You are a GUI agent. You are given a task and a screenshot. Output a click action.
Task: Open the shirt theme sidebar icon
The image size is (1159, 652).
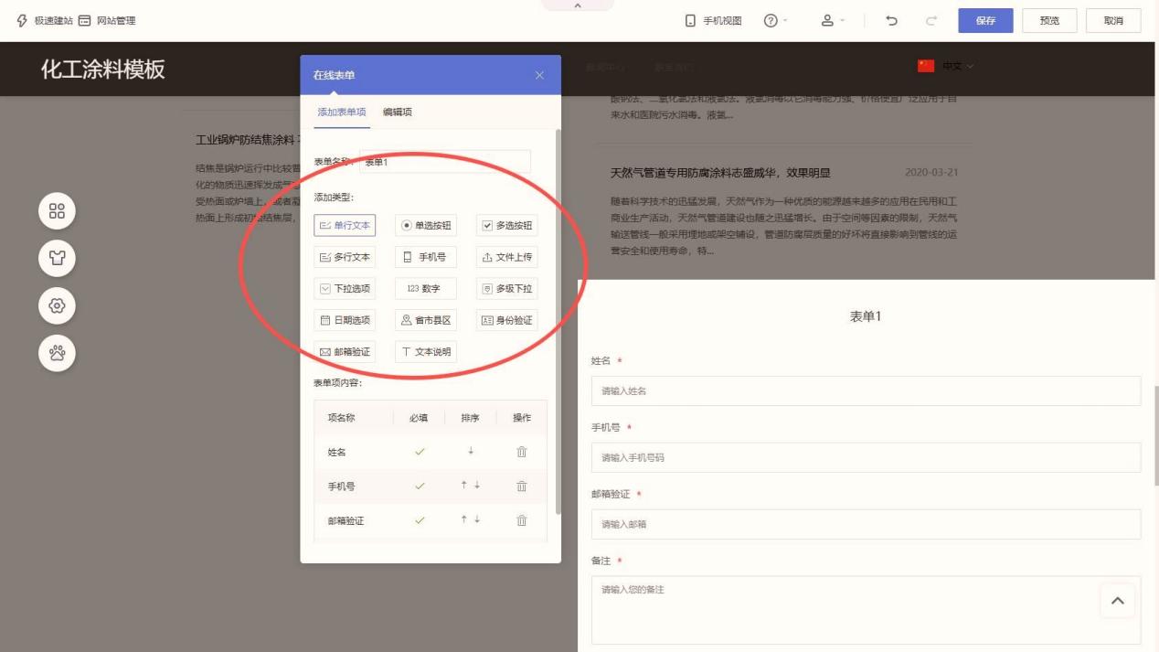point(57,259)
